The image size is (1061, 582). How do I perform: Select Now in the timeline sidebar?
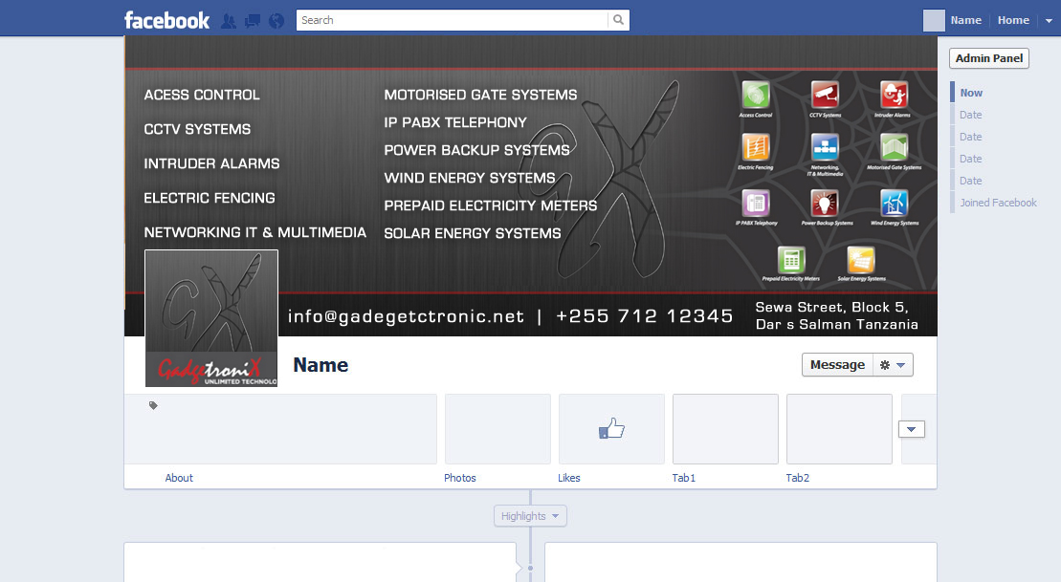coord(971,93)
